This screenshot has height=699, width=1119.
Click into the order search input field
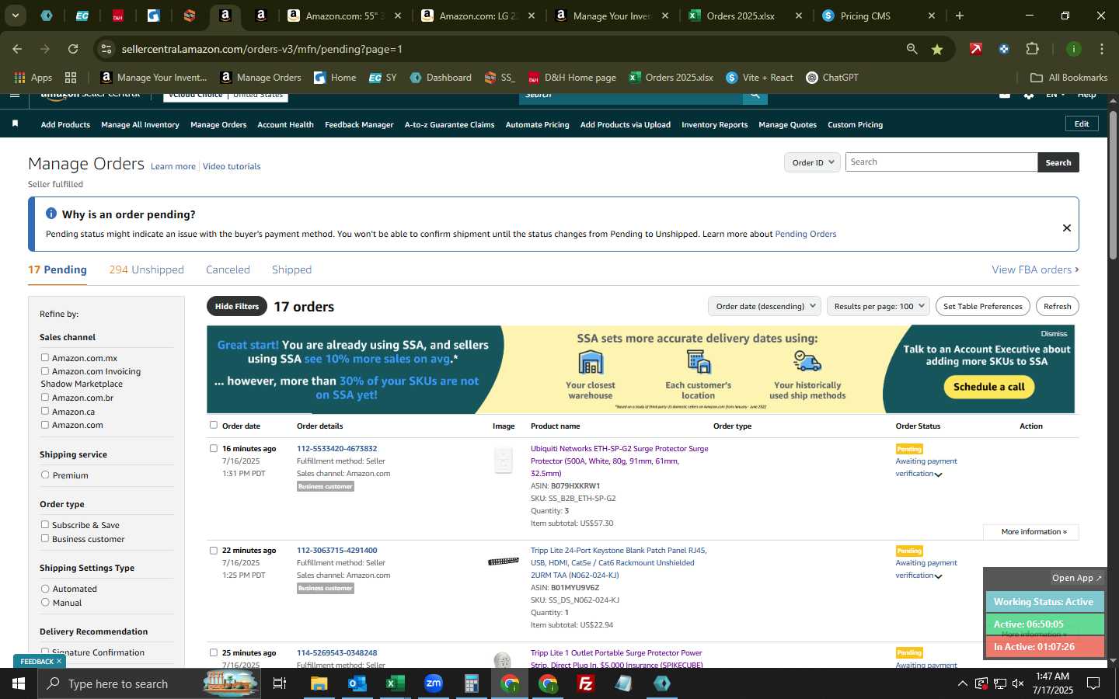[x=941, y=162]
